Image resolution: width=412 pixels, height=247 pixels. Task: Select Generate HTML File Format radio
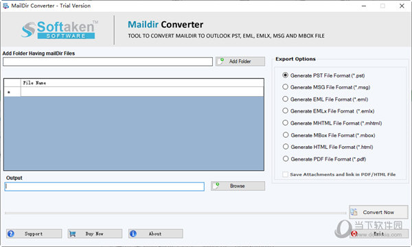pos(286,147)
